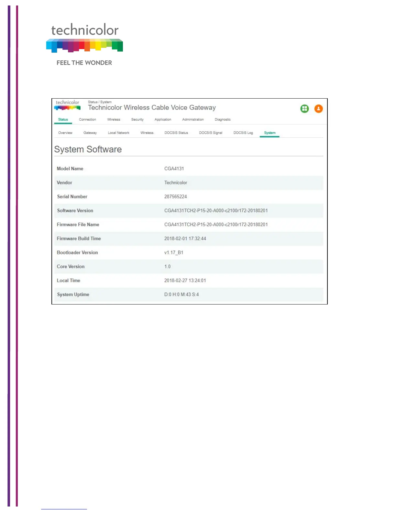
Task: Click the Software Version label
Action: click(x=75, y=210)
